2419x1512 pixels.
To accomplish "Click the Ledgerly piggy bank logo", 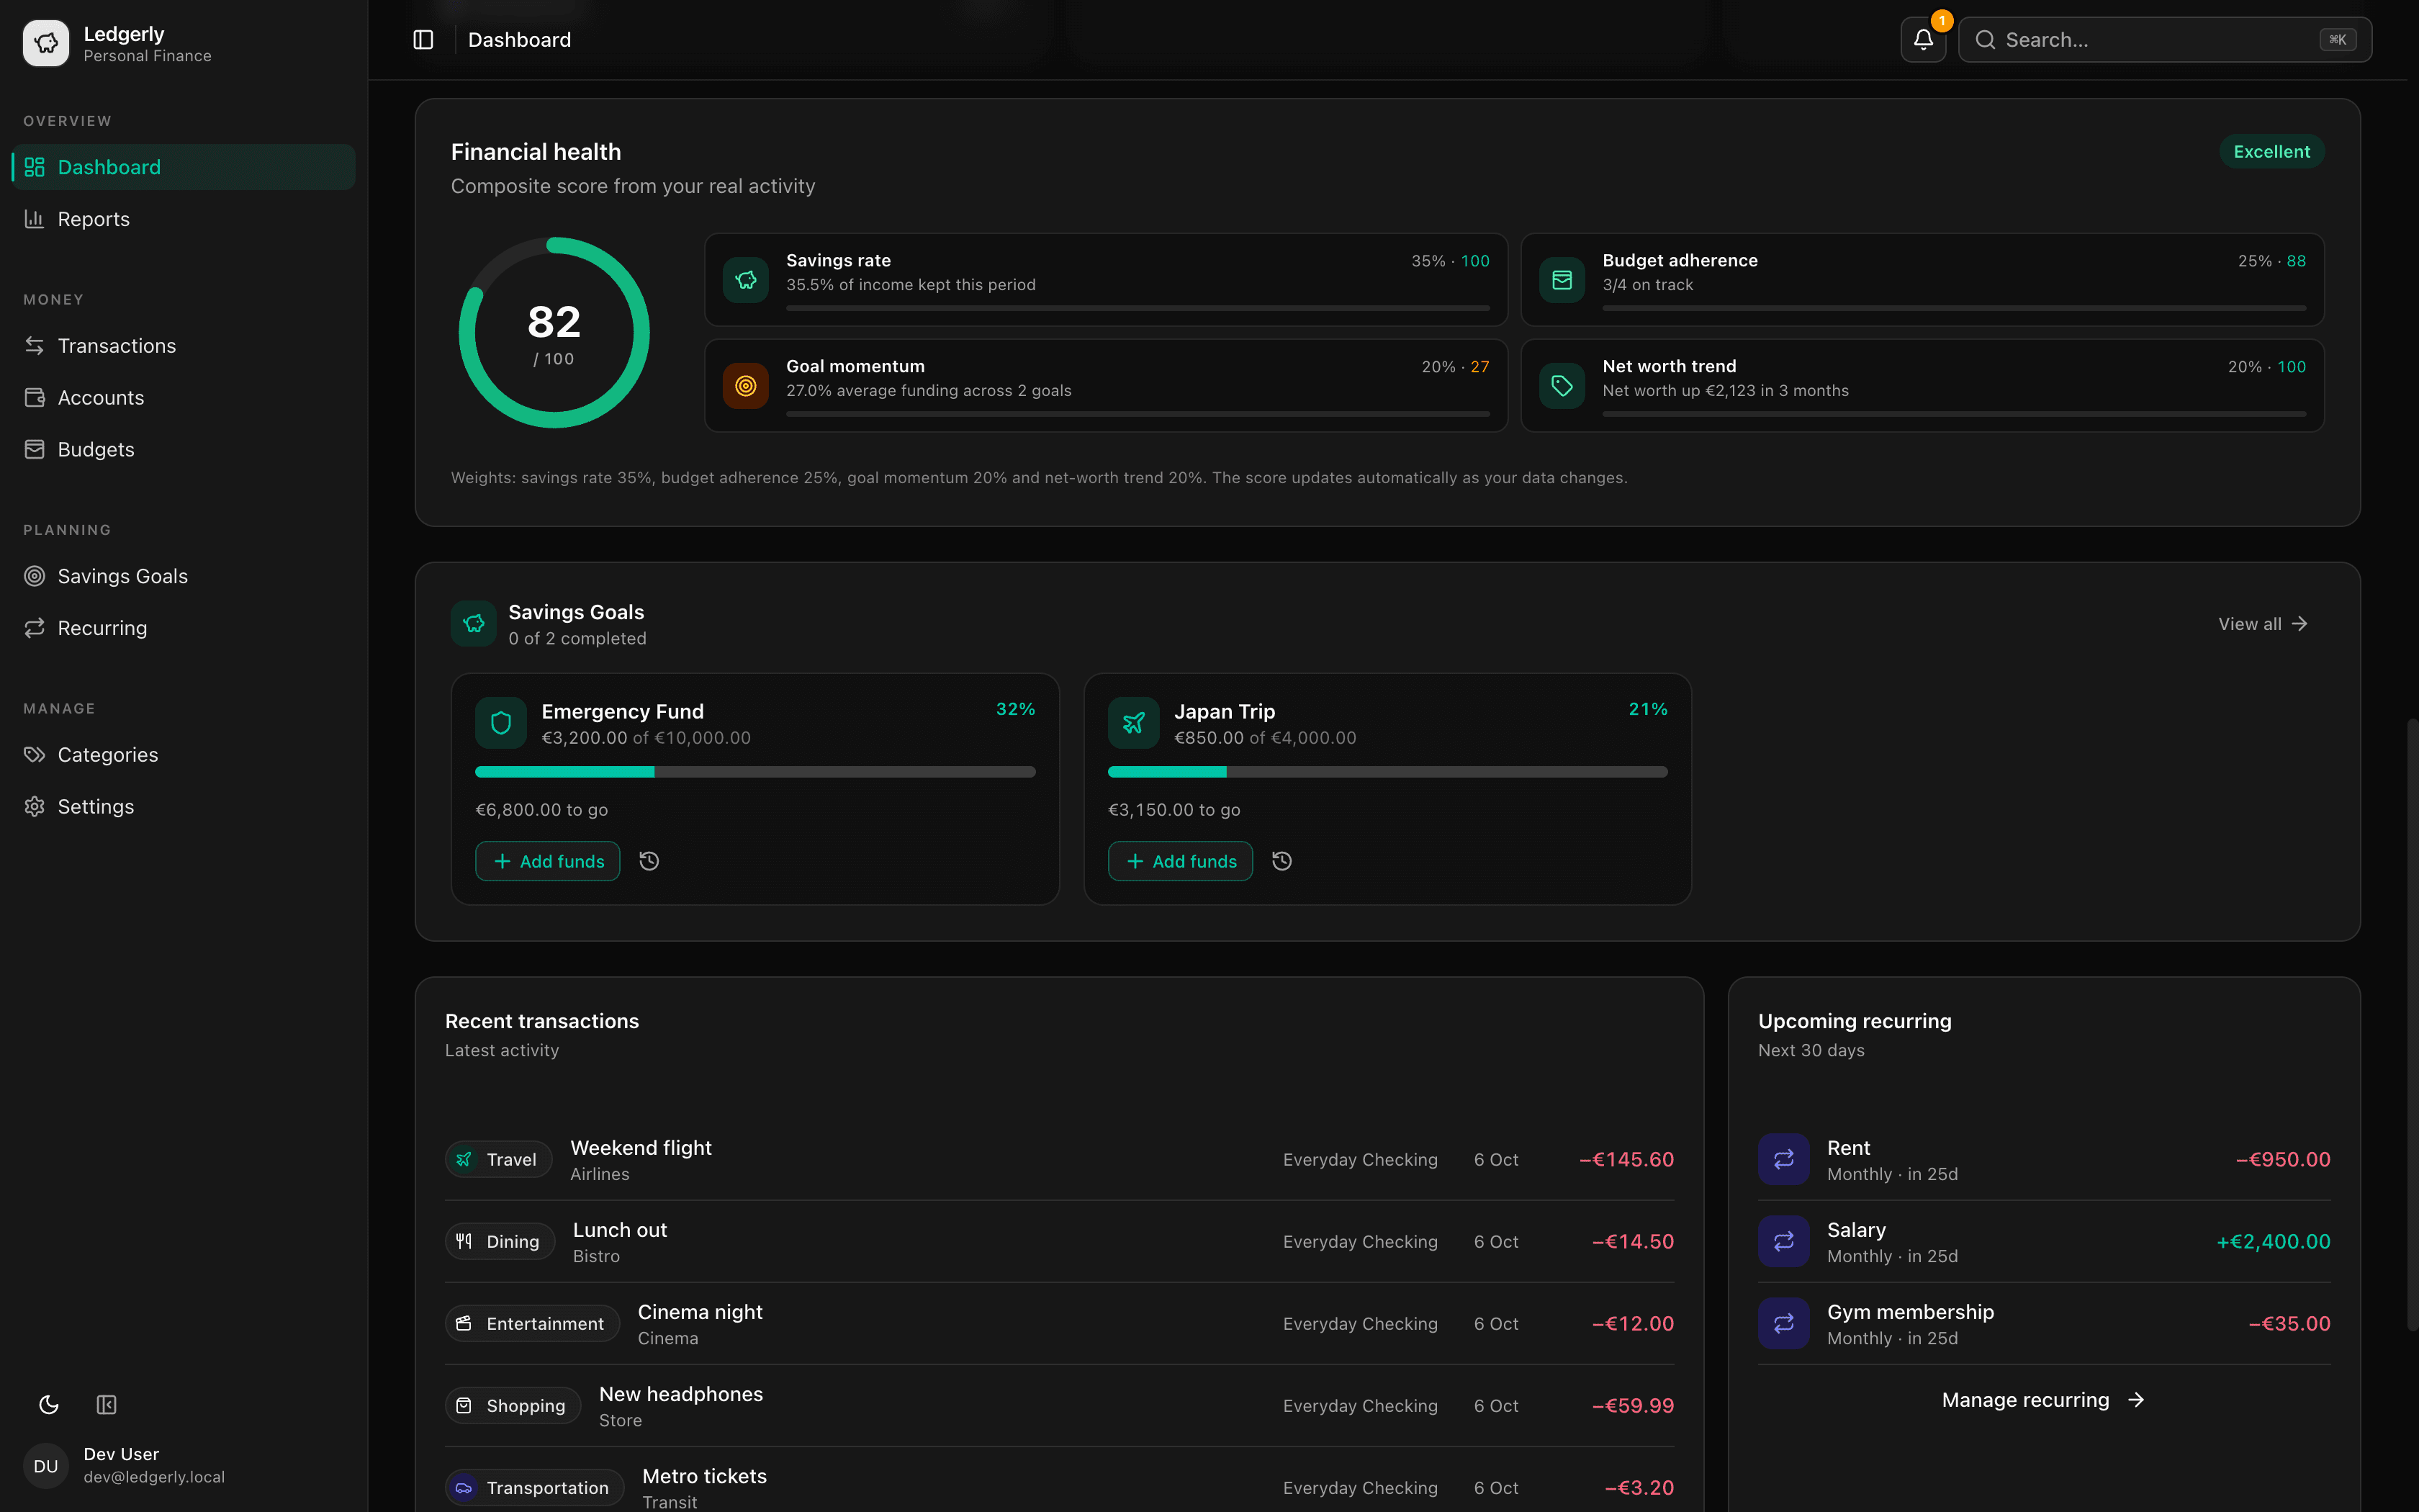I will (x=46, y=43).
